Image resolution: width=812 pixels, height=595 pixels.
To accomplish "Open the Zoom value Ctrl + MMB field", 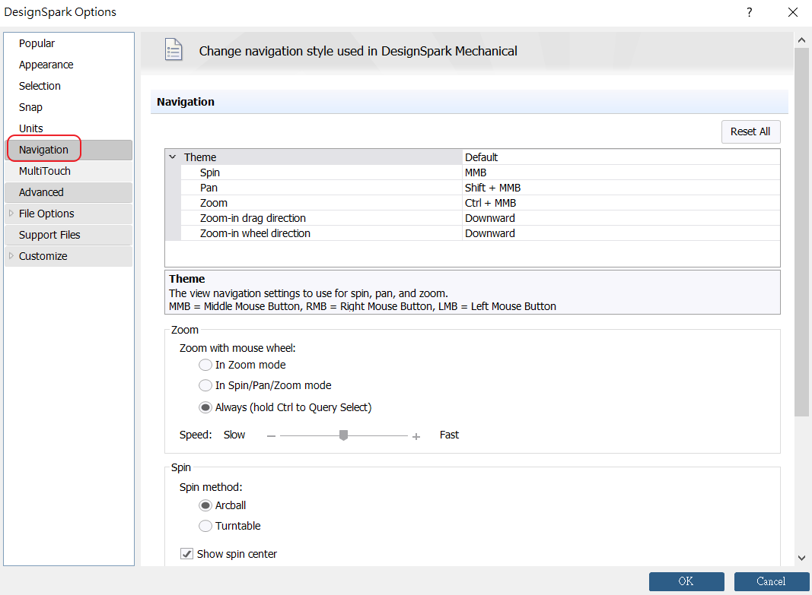I will point(621,203).
